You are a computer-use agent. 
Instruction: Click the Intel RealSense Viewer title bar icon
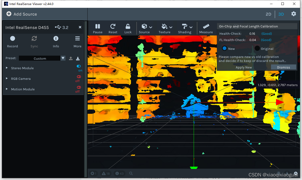click(x=6, y=4)
